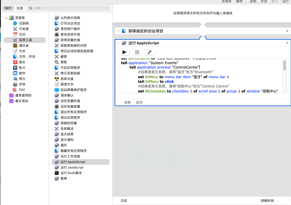Viewport: 291px width, 205px height.
Task: Expand the 获得指定的访达项目 action
Action: (x=118, y=31)
